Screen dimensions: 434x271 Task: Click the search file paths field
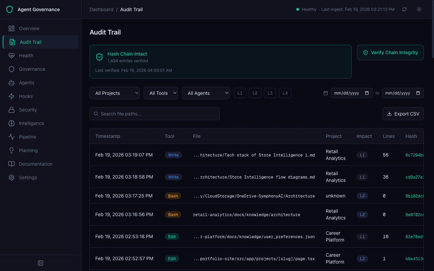pyautogui.click(x=155, y=113)
